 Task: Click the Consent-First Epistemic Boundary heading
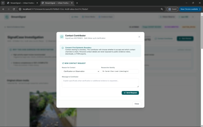pos(78,48)
